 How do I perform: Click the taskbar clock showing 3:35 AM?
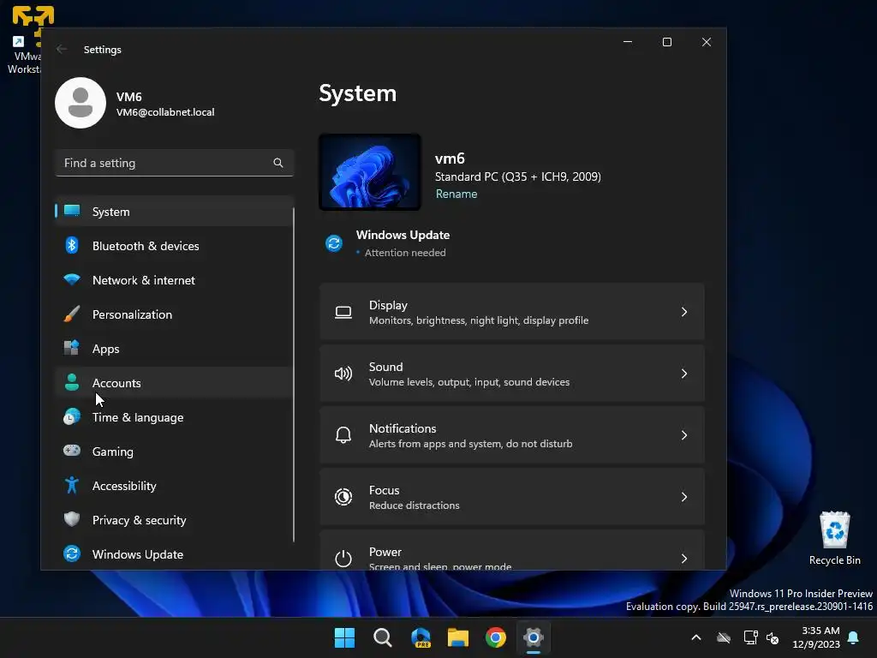(x=816, y=637)
